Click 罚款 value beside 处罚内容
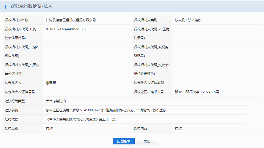Image resolution: width=264 pixels, height=148 pixels. (x=178, y=128)
